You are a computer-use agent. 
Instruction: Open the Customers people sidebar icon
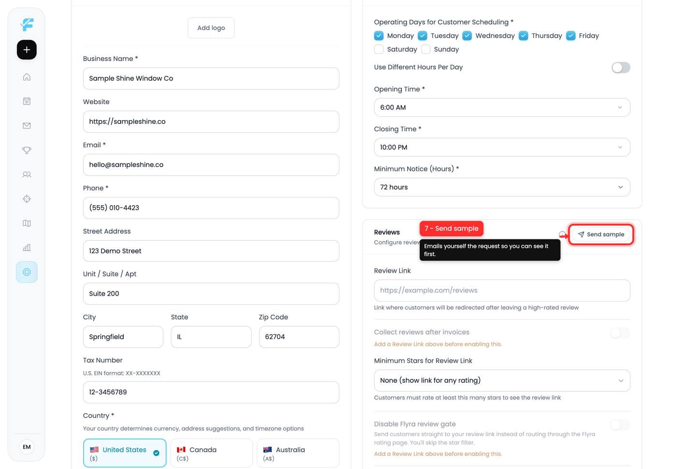tap(27, 174)
